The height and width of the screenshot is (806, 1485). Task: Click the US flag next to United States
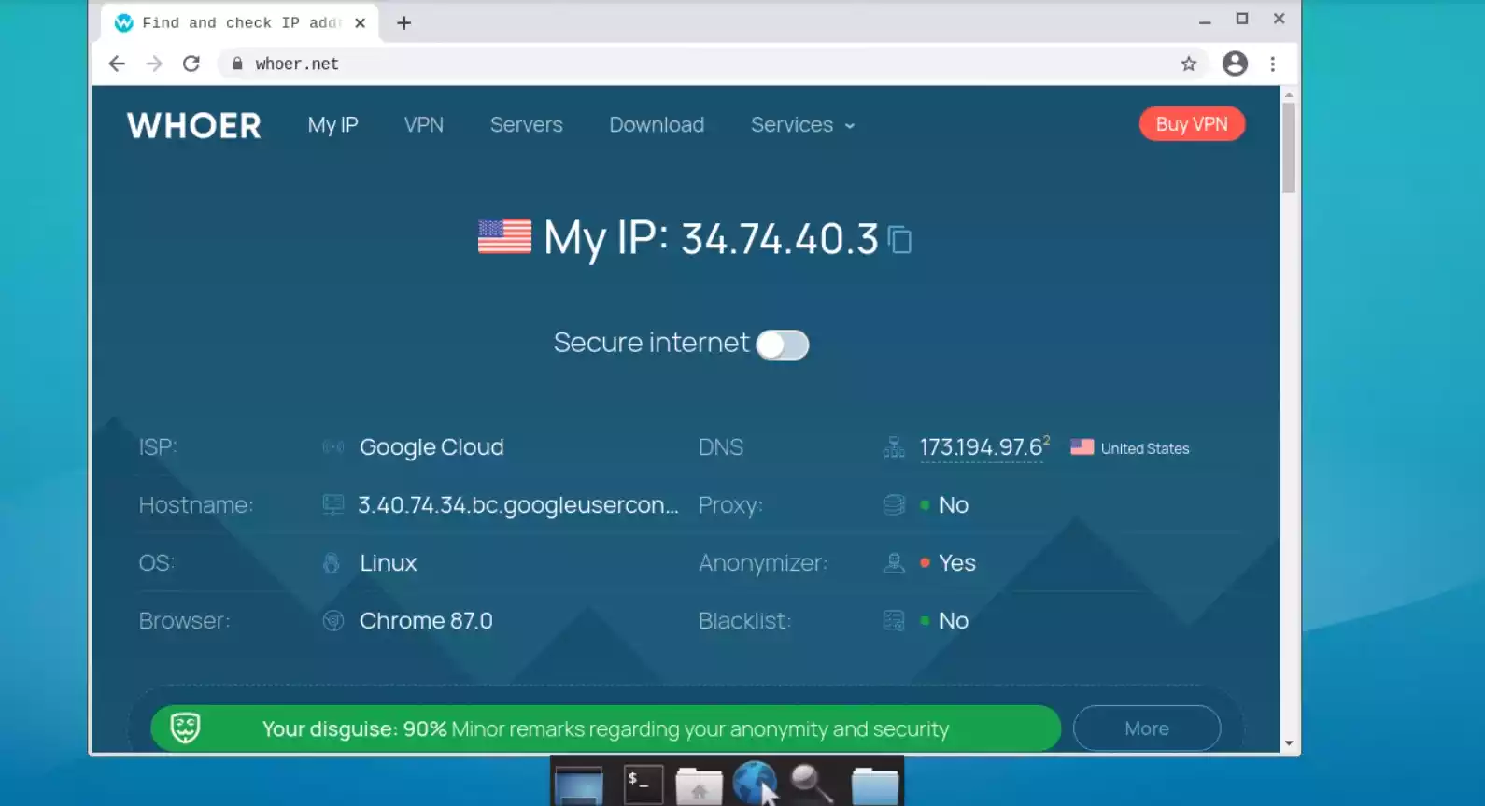pyautogui.click(x=1082, y=447)
